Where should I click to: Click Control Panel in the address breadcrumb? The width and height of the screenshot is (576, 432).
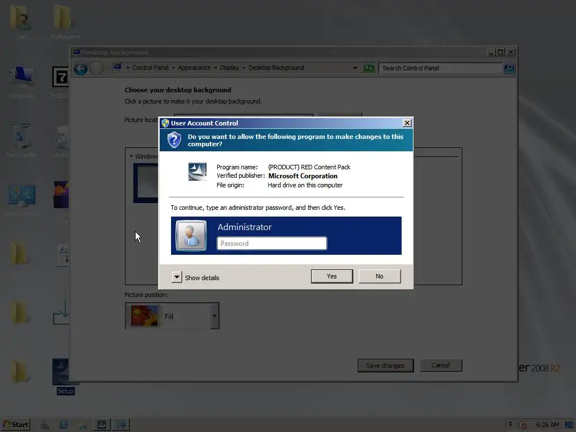click(x=150, y=67)
